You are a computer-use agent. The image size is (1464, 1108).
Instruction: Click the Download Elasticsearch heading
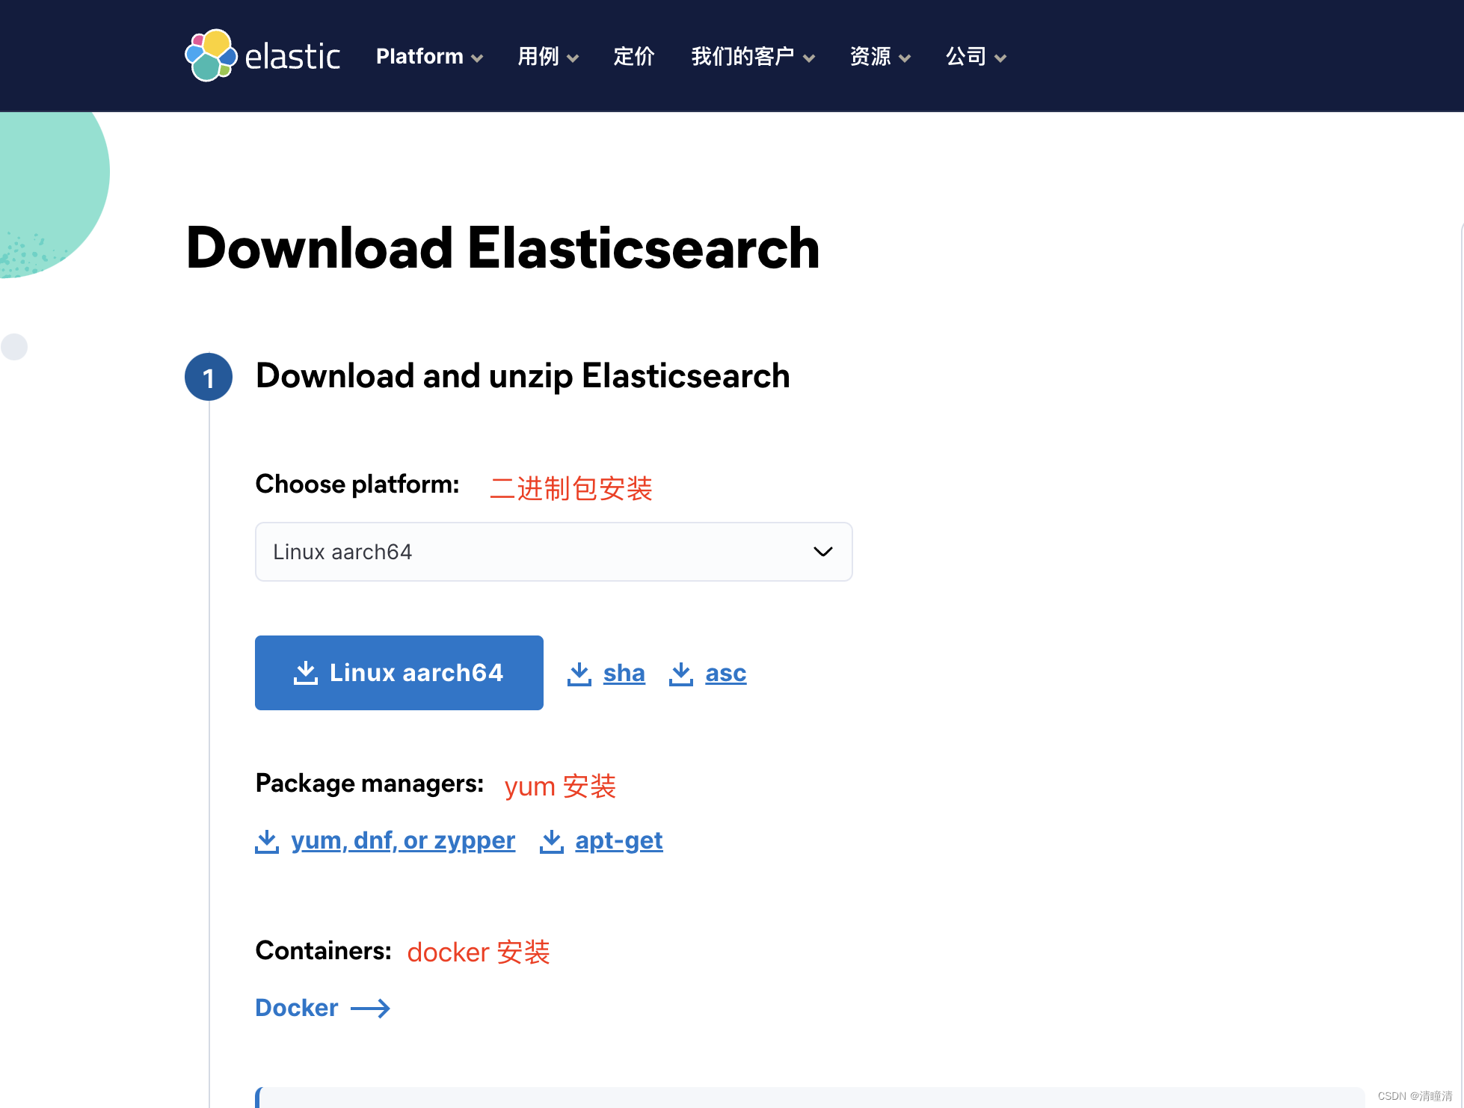click(x=502, y=248)
